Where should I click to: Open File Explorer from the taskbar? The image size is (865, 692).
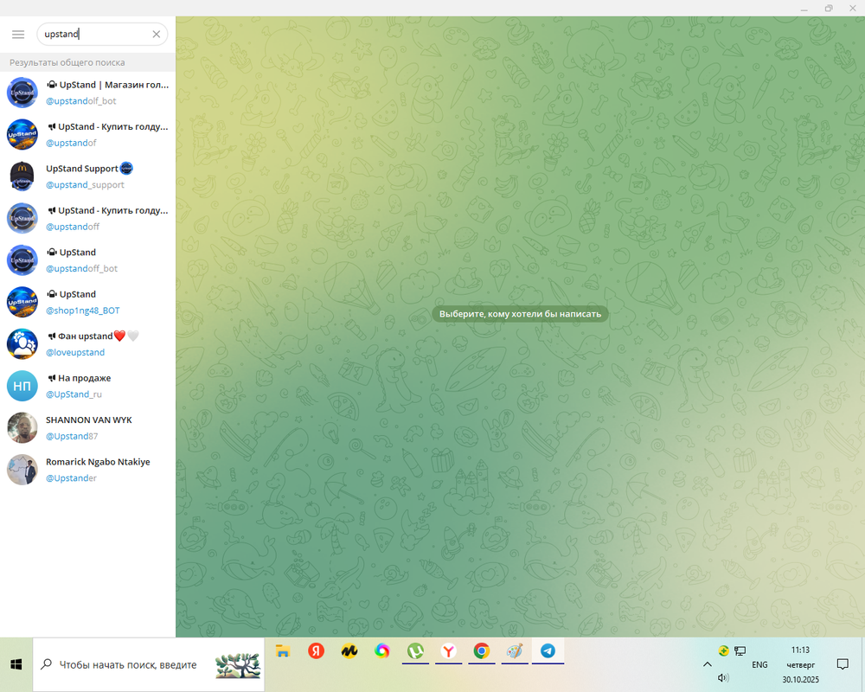coord(283,651)
